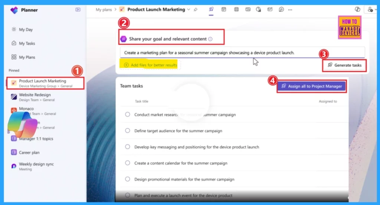Click the Career plan icon
Screen dimensions: 380x205
tap(14, 152)
